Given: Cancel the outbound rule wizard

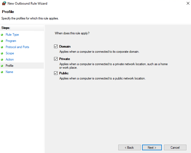Looking at the screenshot, I should tap(175, 148).
